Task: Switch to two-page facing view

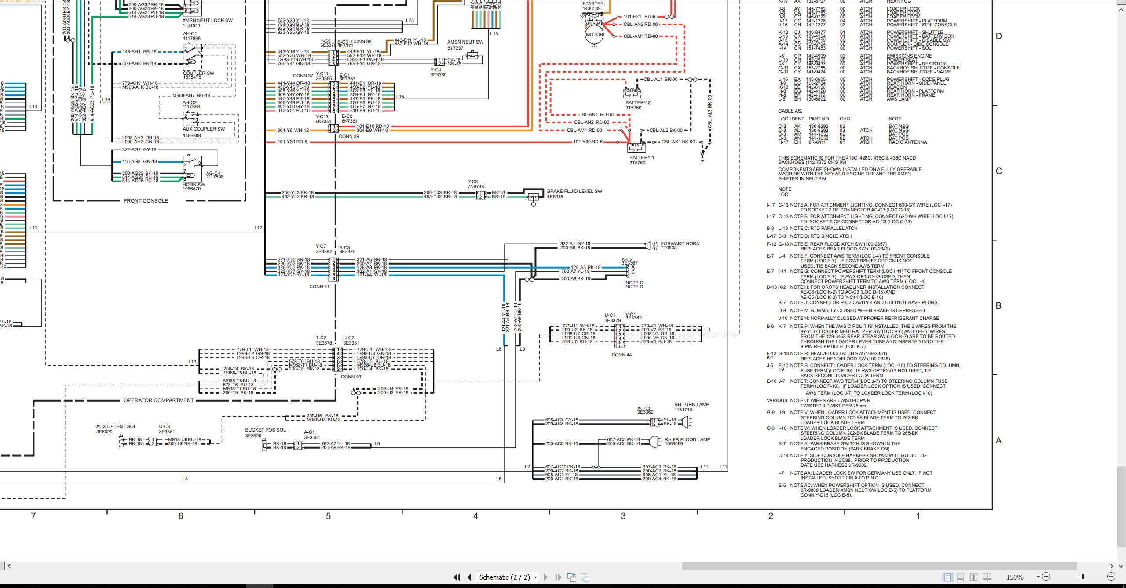Action: coord(974,577)
